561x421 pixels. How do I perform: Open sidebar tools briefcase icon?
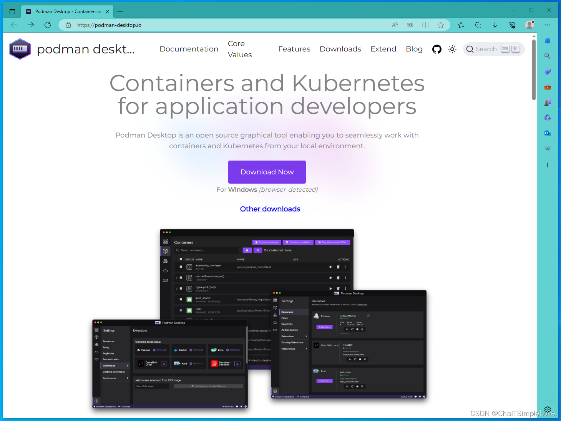(x=548, y=87)
